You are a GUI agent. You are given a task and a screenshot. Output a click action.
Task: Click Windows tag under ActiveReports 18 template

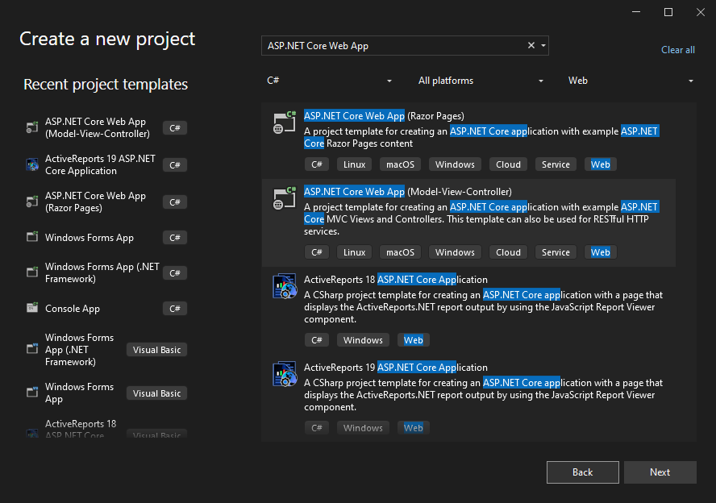coord(363,340)
